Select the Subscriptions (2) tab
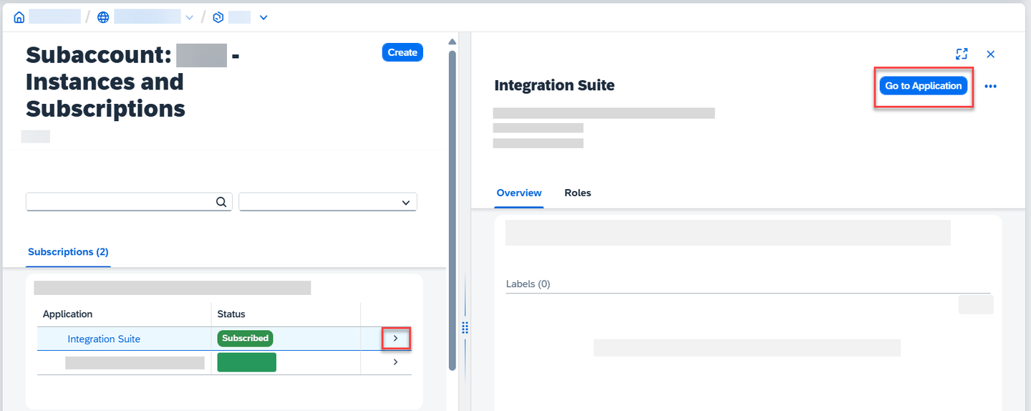Screen dimensions: 1031x411 tap(68, 252)
